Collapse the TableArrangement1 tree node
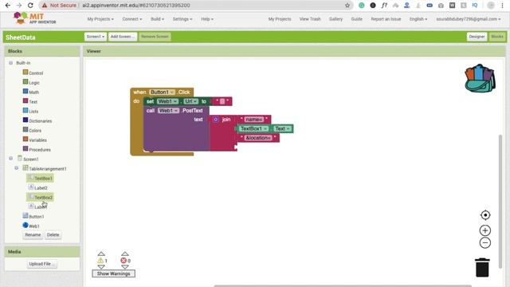Image resolution: width=510 pixels, height=287 pixels. 17,168
